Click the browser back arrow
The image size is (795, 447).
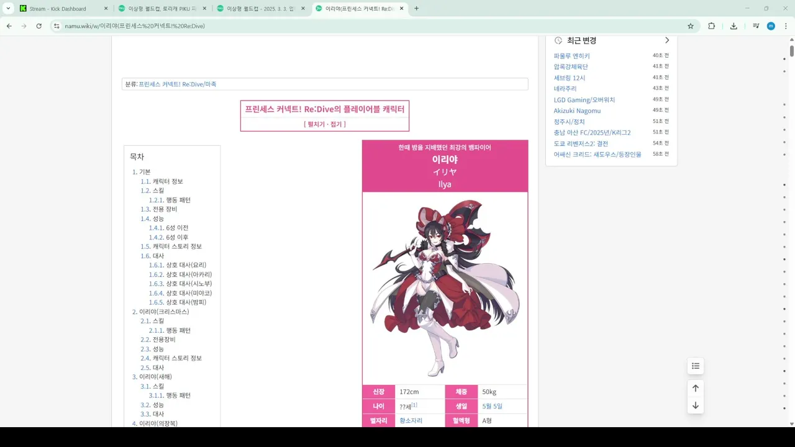click(x=9, y=26)
